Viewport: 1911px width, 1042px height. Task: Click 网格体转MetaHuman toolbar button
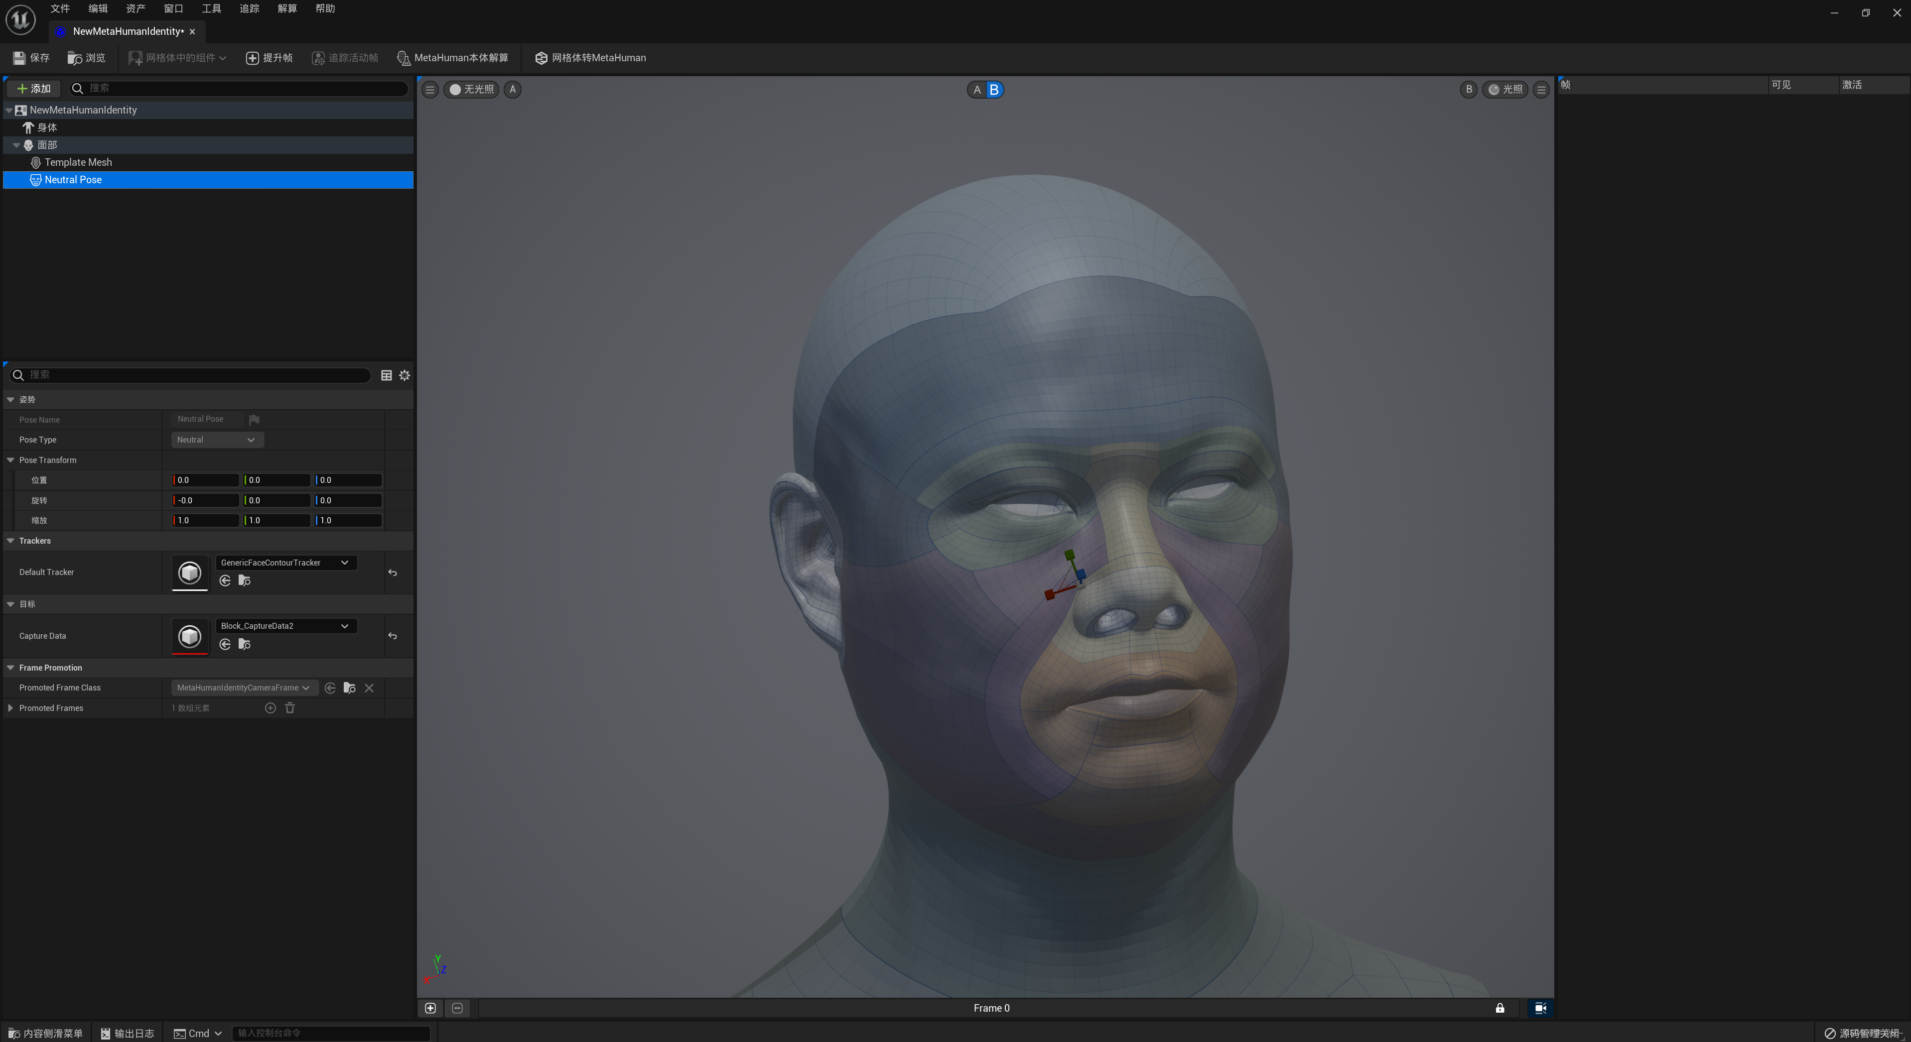590,58
